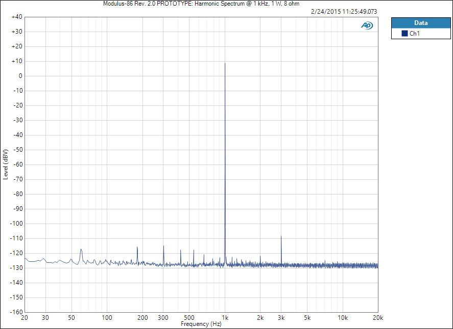Click the Data legend header
Image resolution: width=453 pixels, height=329 pixels.
(421, 23)
